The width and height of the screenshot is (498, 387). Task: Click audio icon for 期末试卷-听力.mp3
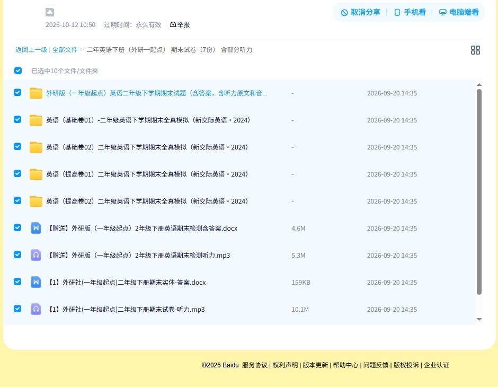coord(36,309)
